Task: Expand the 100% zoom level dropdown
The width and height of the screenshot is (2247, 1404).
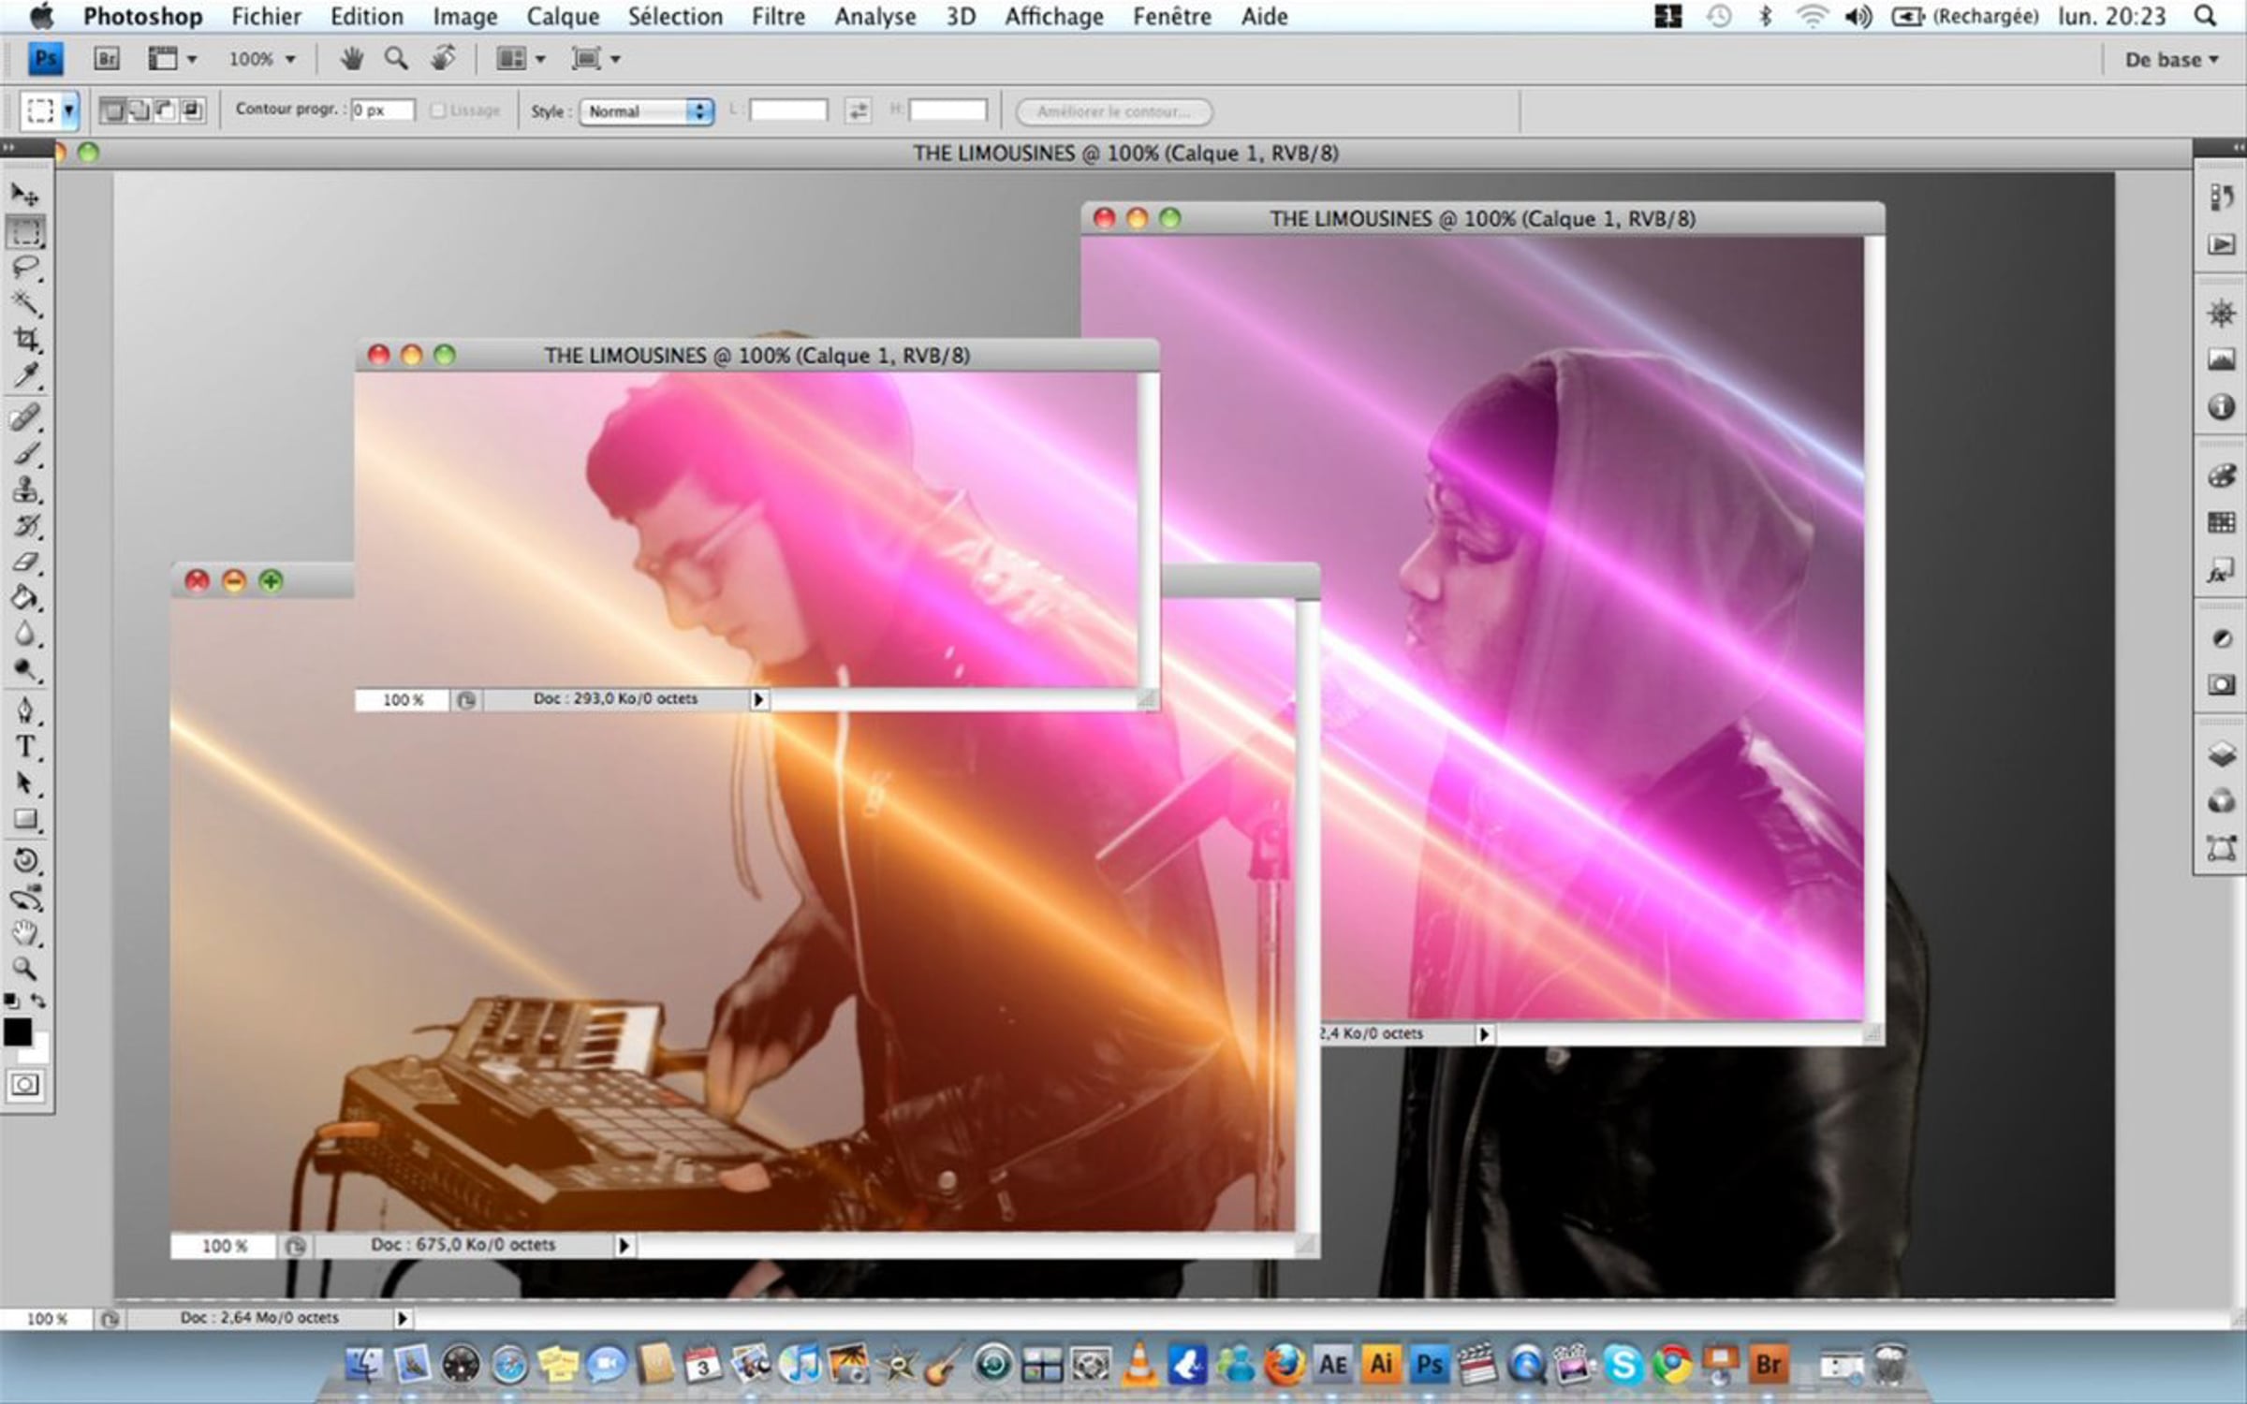Action: pos(262,59)
